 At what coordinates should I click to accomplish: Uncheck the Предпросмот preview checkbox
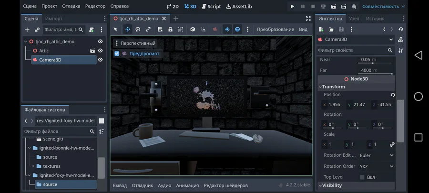[117, 53]
